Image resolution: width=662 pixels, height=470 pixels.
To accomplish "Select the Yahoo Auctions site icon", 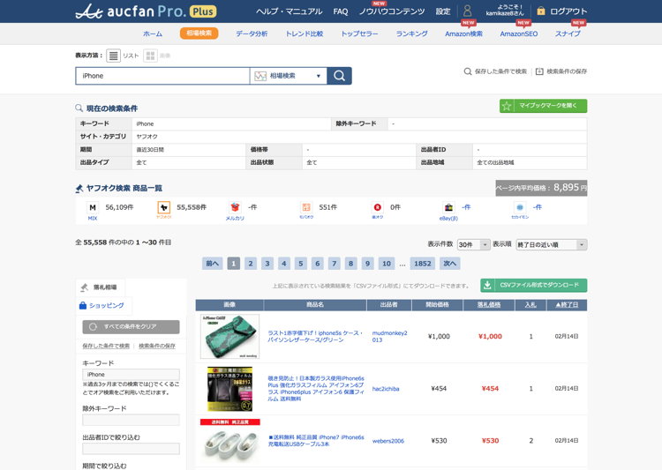I will pyautogui.click(x=163, y=208).
